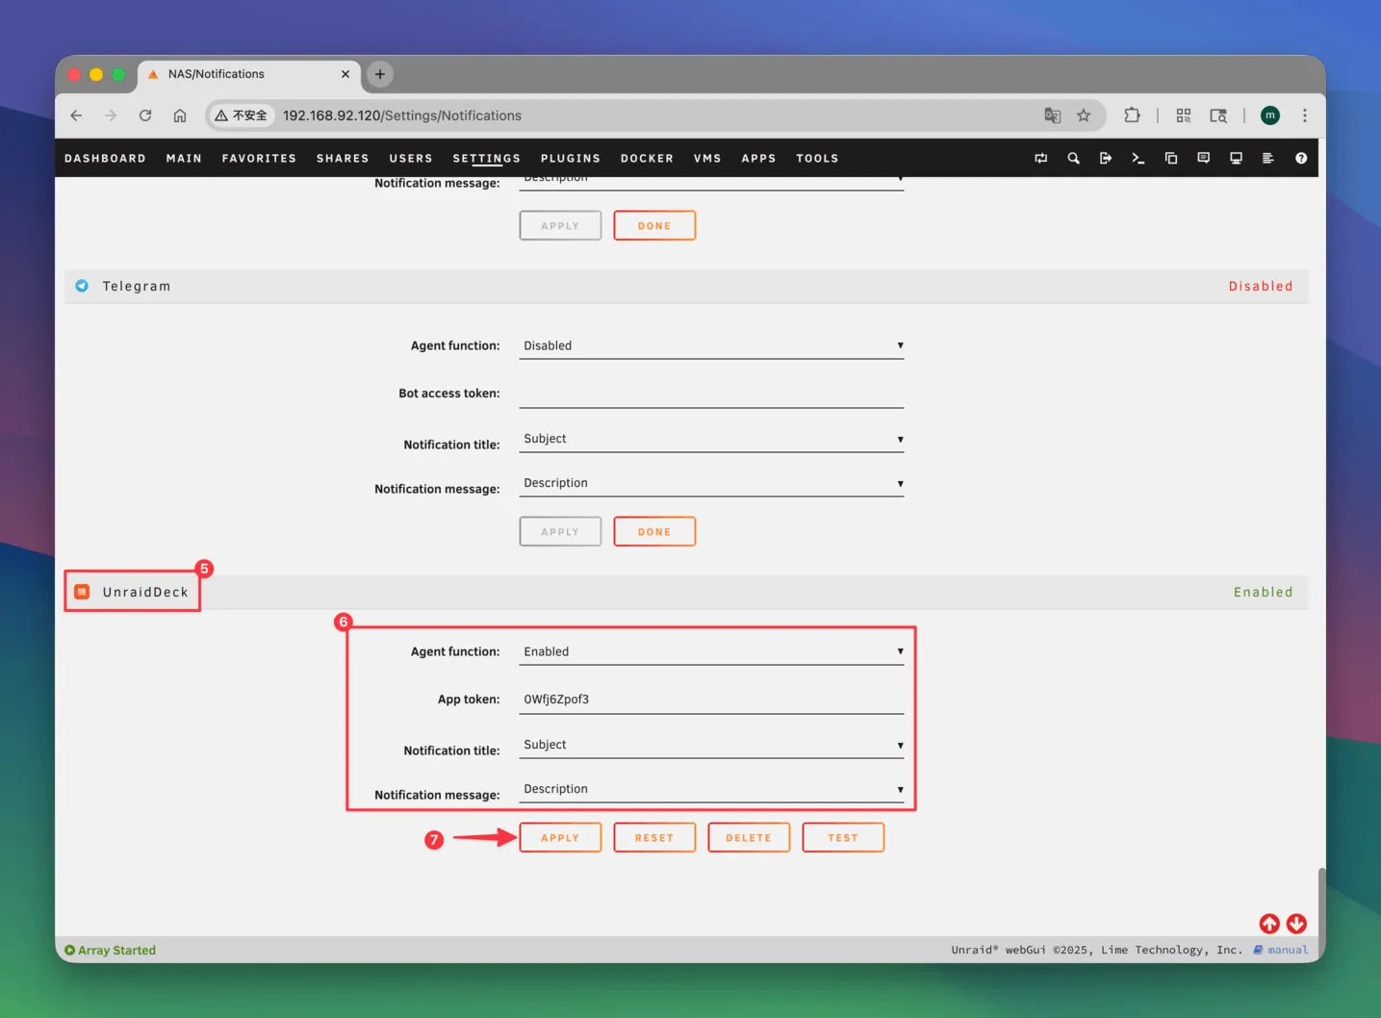Image resolution: width=1381 pixels, height=1018 pixels.
Task: Open the Settings menu item
Action: tap(487, 158)
